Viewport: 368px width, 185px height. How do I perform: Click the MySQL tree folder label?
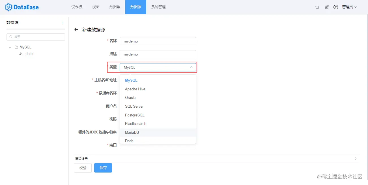(x=25, y=47)
